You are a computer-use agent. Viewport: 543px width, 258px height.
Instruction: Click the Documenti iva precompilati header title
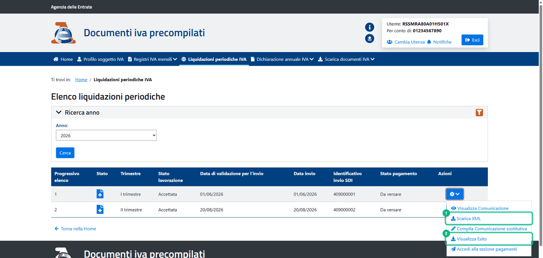coord(144,33)
